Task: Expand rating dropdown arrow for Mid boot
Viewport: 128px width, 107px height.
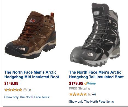Action: (25, 90)
